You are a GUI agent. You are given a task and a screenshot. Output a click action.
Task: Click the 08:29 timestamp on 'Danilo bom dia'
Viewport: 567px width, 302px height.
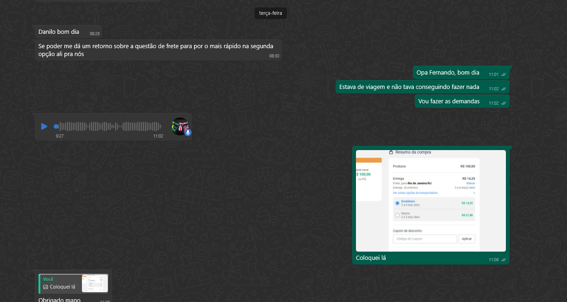tap(94, 34)
